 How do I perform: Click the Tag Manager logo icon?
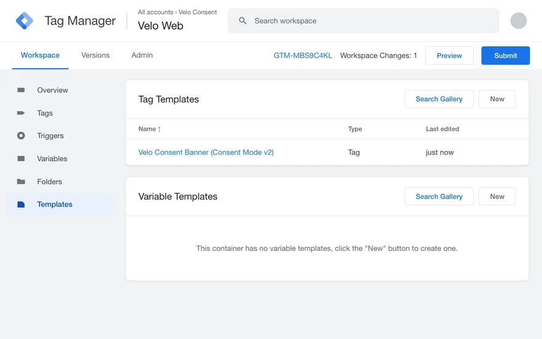[x=24, y=21]
